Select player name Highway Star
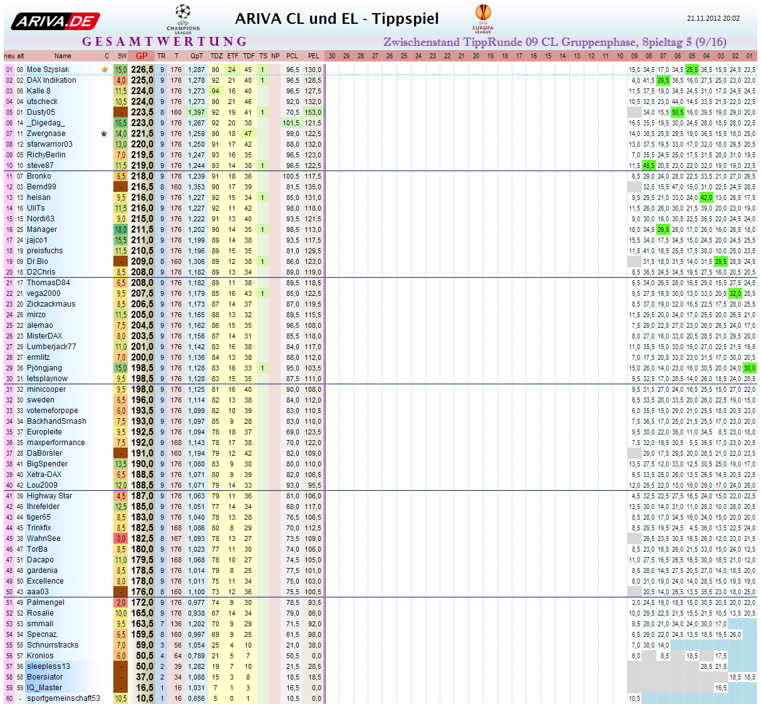The image size is (761, 704). 49,496
